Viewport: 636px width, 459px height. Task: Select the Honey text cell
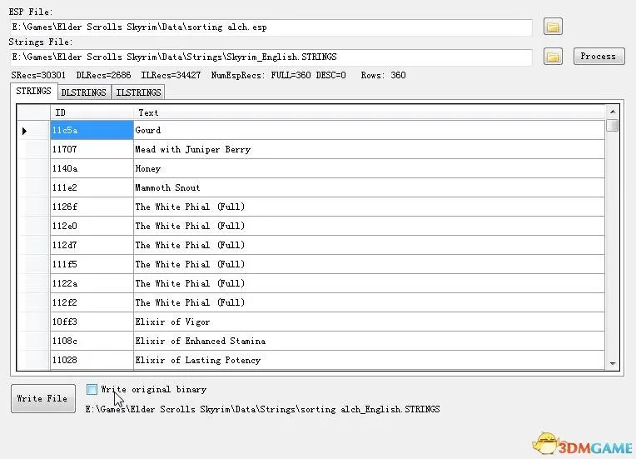pos(369,168)
